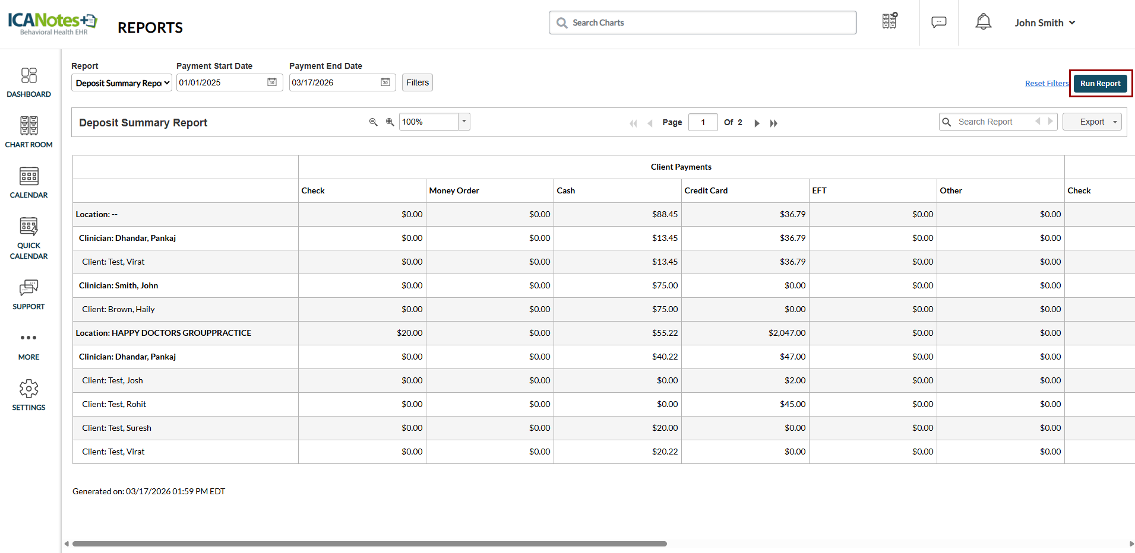Open the More menu in sidebar
The image size is (1135, 553).
(29, 345)
